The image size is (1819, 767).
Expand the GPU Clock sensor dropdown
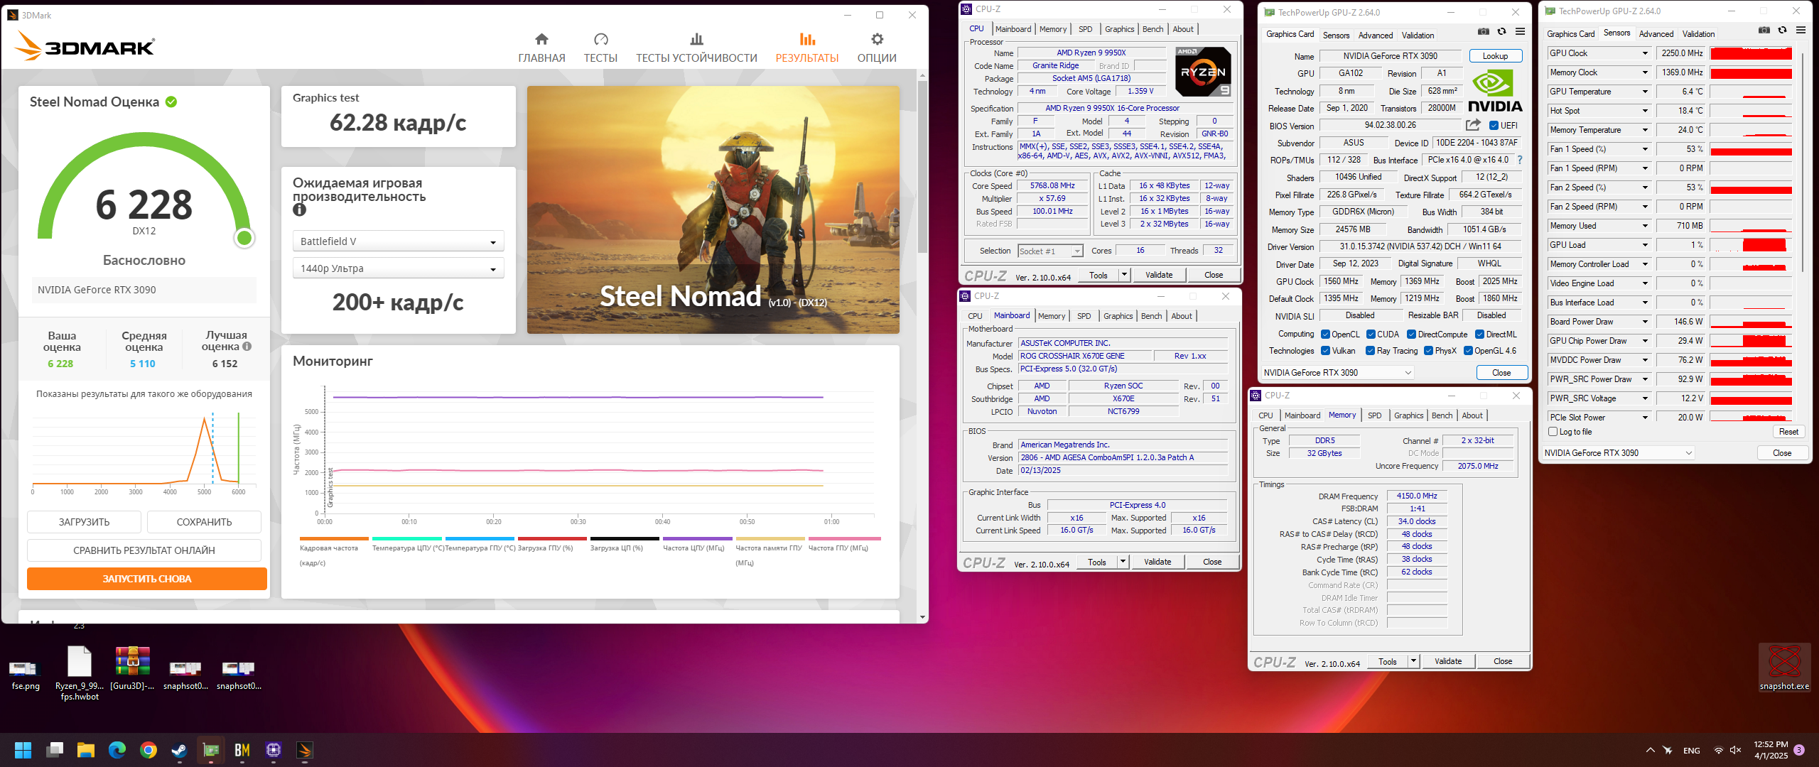(x=1644, y=53)
